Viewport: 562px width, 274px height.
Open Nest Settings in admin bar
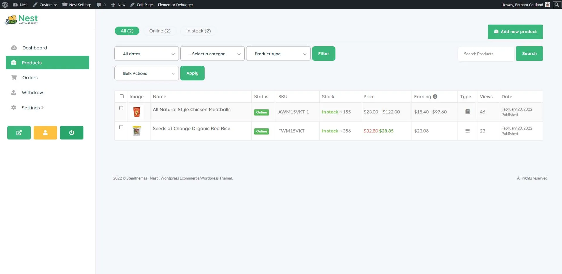(77, 5)
